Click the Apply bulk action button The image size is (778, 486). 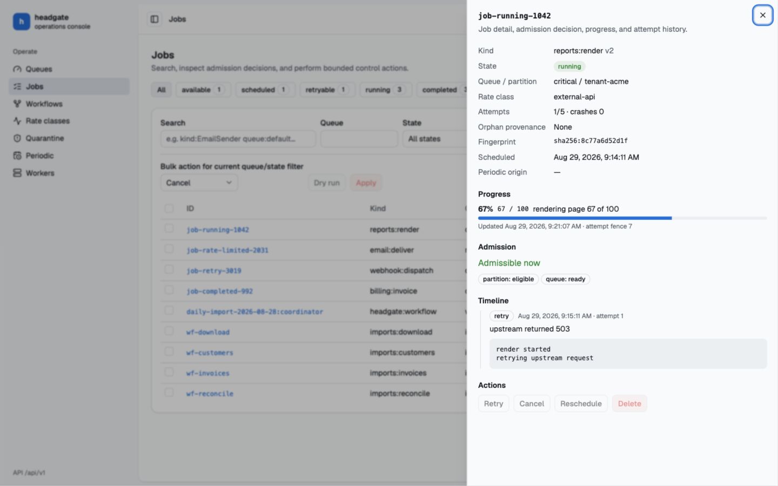tap(366, 183)
